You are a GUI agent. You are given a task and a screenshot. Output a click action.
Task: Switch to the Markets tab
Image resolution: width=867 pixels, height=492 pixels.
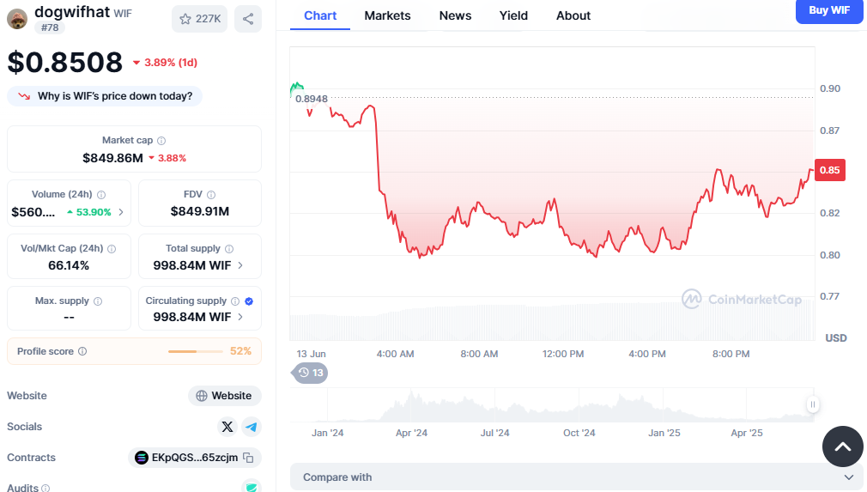pyautogui.click(x=387, y=15)
